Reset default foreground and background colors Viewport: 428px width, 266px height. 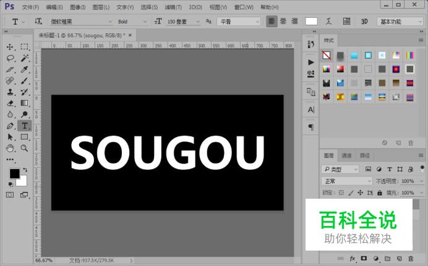point(11,185)
